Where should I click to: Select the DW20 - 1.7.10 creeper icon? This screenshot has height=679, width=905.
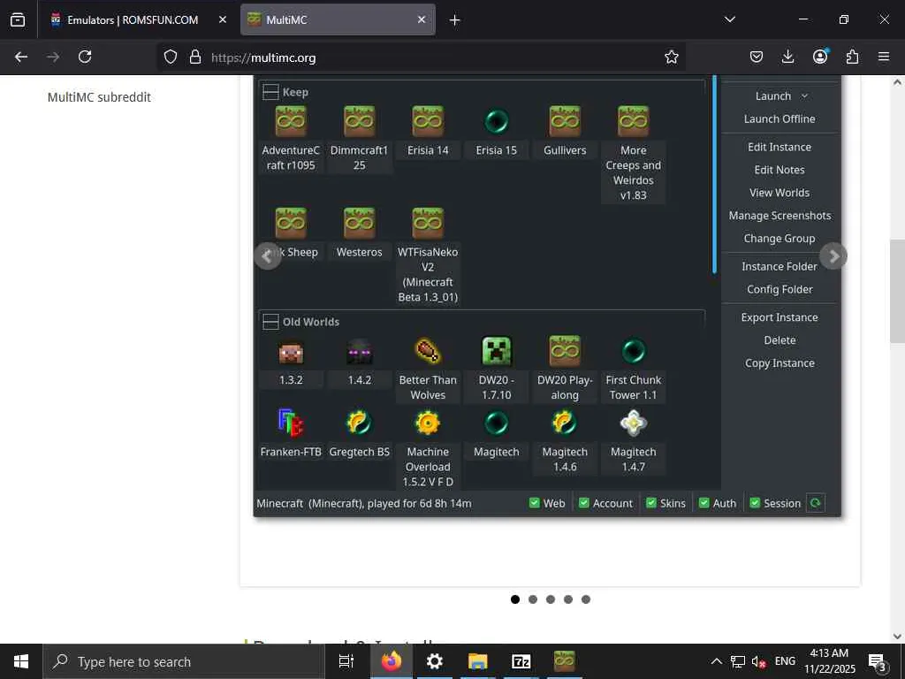point(497,351)
